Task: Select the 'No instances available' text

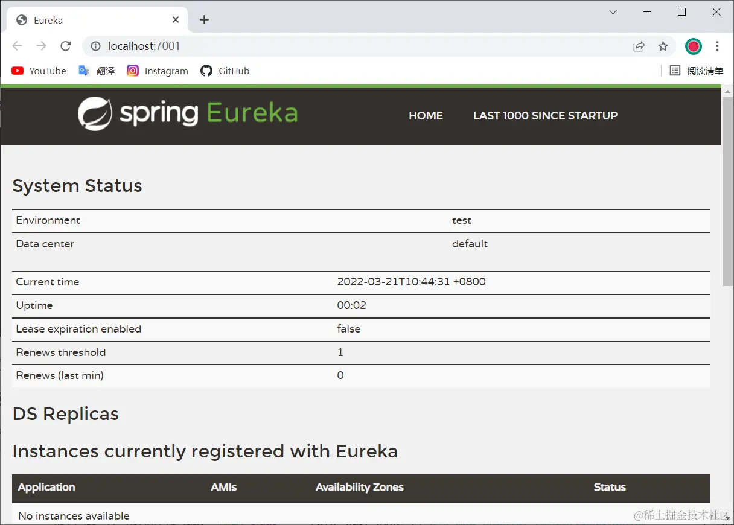Action: tap(74, 516)
